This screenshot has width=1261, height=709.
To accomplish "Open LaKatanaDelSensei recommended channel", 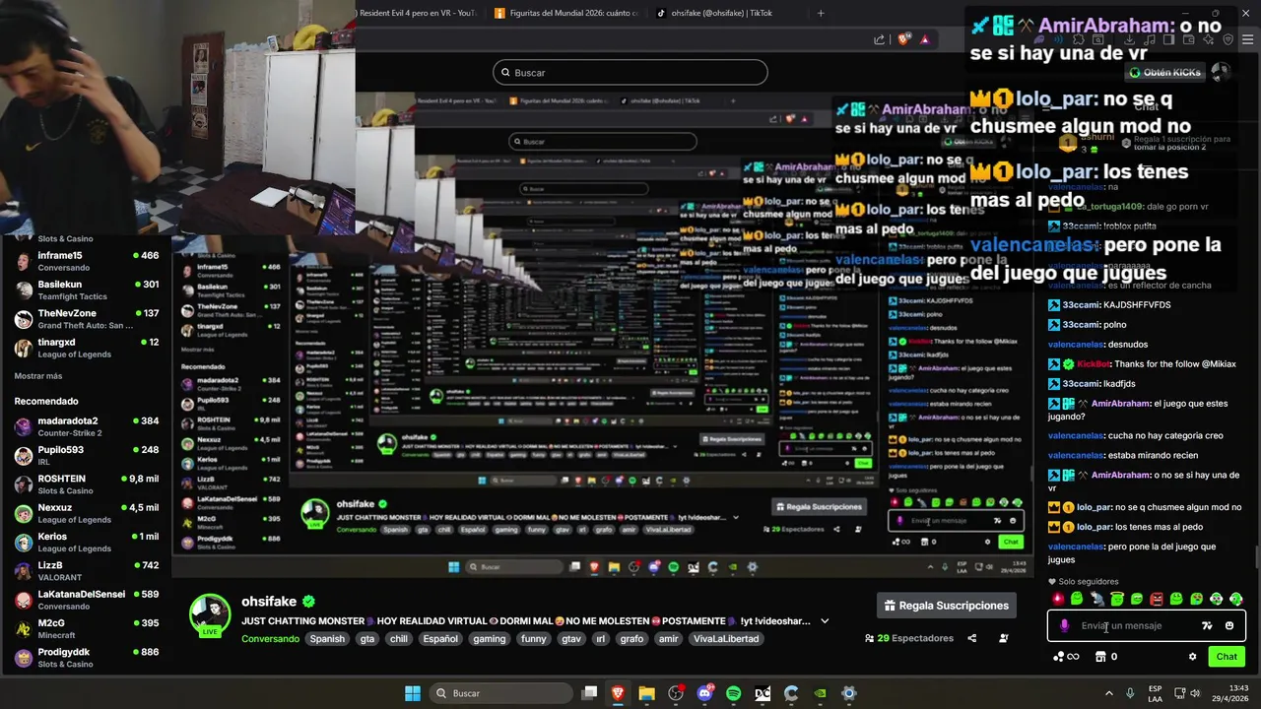I will pos(87,601).
